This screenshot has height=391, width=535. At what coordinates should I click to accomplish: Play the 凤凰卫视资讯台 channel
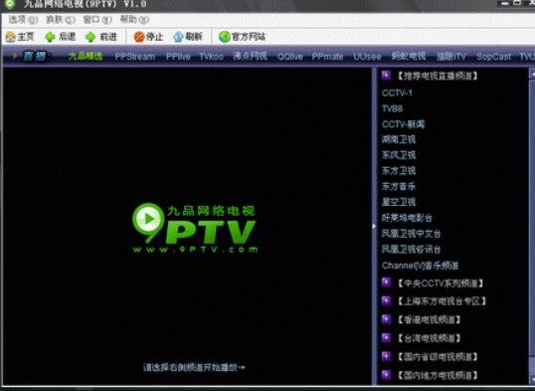[411, 250]
